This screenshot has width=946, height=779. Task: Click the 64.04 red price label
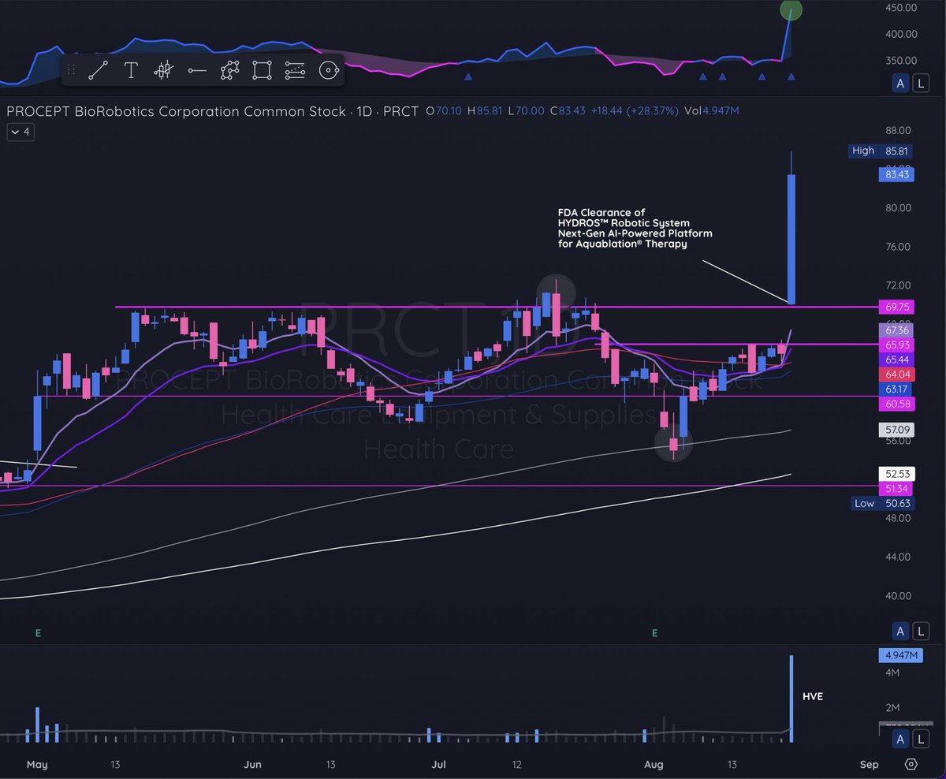tap(896, 374)
